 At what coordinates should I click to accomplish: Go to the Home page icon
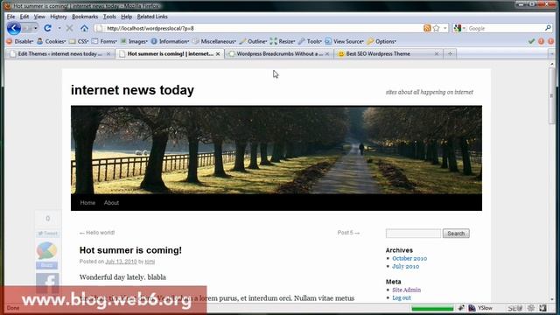pos(84,28)
